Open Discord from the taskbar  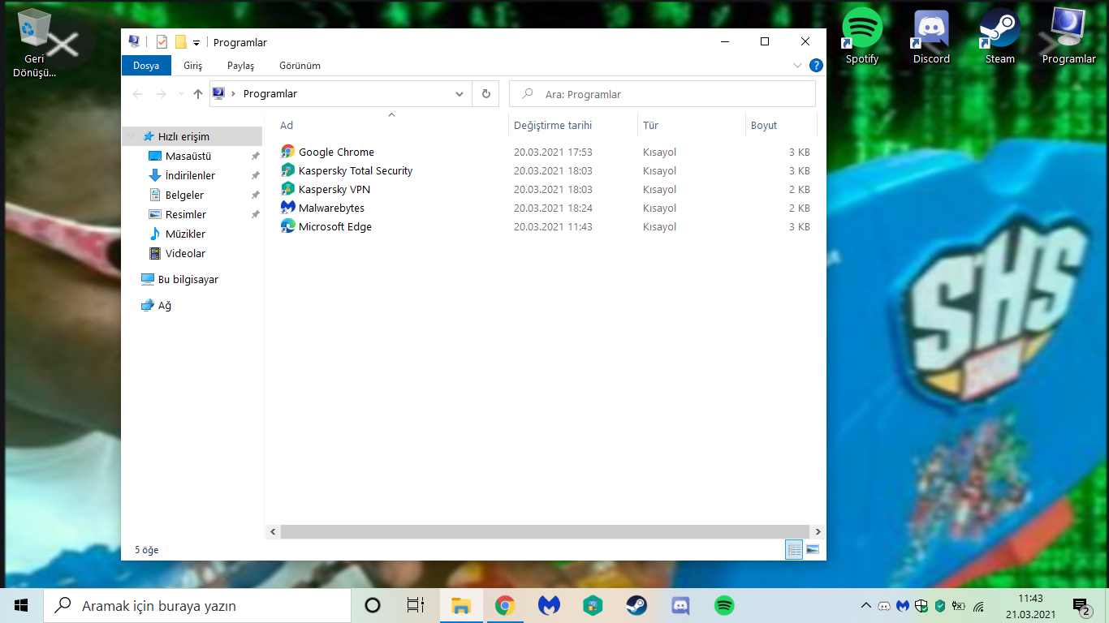pos(680,605)
